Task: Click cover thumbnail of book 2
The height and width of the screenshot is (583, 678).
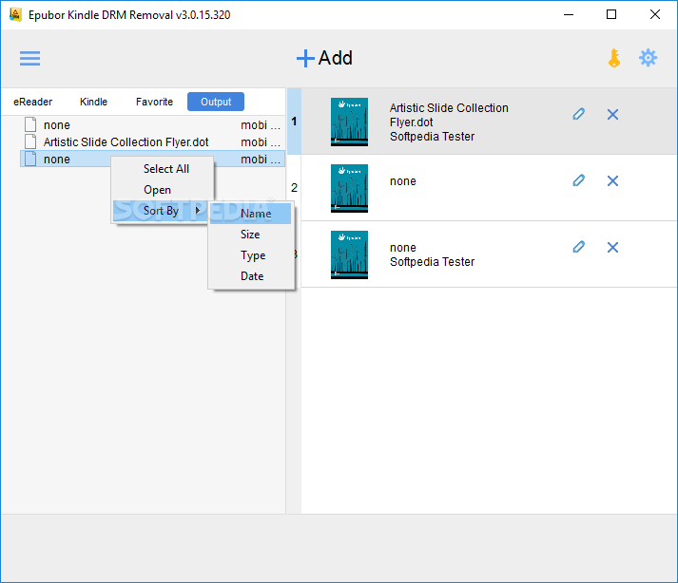Action: [349, 188]
